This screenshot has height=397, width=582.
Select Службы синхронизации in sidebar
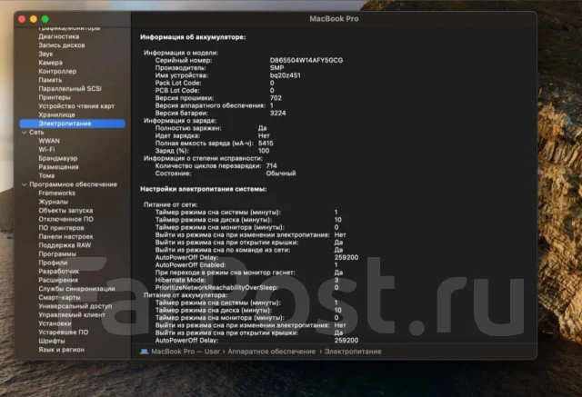(x=76, y=289)
